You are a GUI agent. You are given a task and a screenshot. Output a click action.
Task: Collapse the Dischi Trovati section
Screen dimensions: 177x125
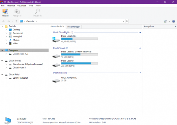pyautogui.click(x=140, y=48)
